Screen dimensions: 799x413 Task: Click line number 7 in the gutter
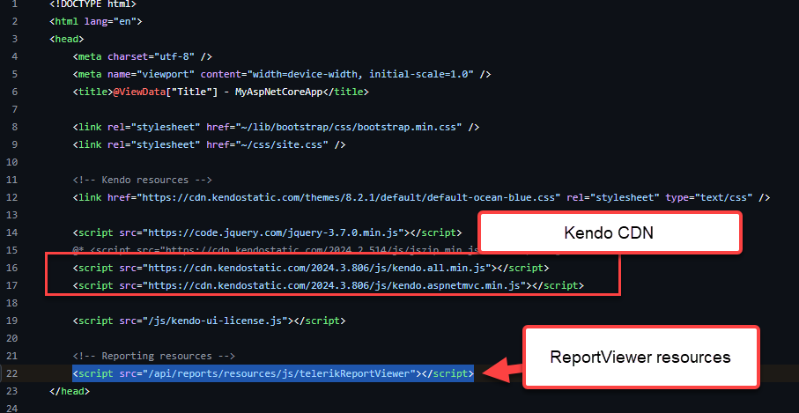15,109
